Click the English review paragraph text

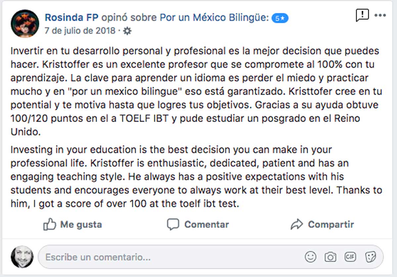[195, 177]
